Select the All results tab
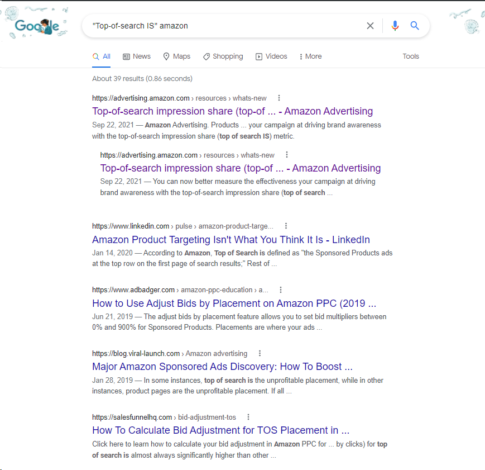 102,56
